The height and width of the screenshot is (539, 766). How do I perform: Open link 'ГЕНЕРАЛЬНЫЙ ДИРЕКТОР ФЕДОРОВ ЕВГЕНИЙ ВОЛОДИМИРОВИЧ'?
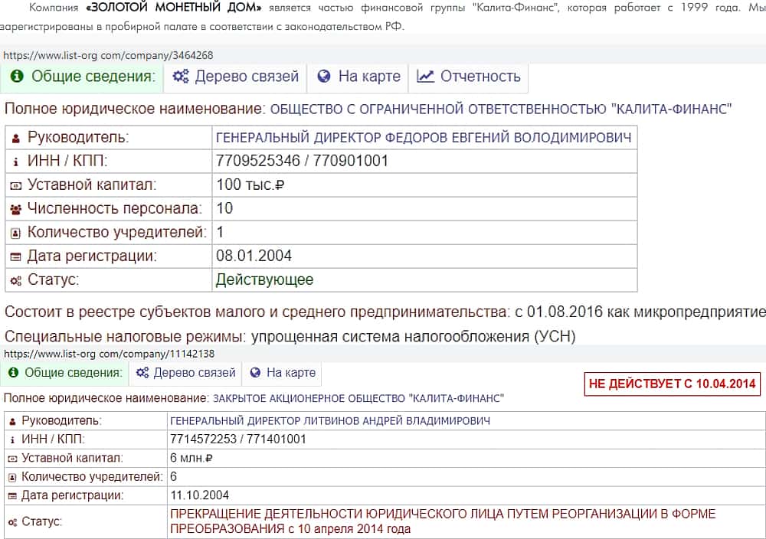point(424,138)
